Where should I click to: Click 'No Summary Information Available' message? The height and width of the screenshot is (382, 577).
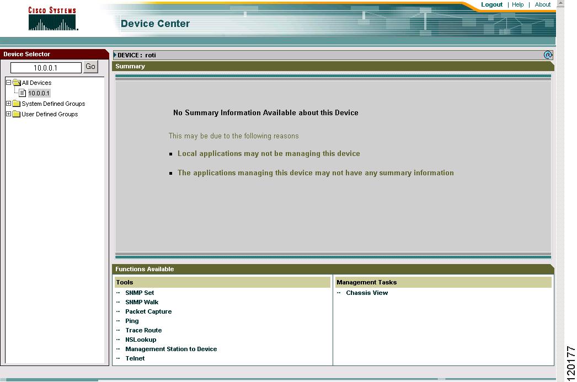tap(266, 112)
